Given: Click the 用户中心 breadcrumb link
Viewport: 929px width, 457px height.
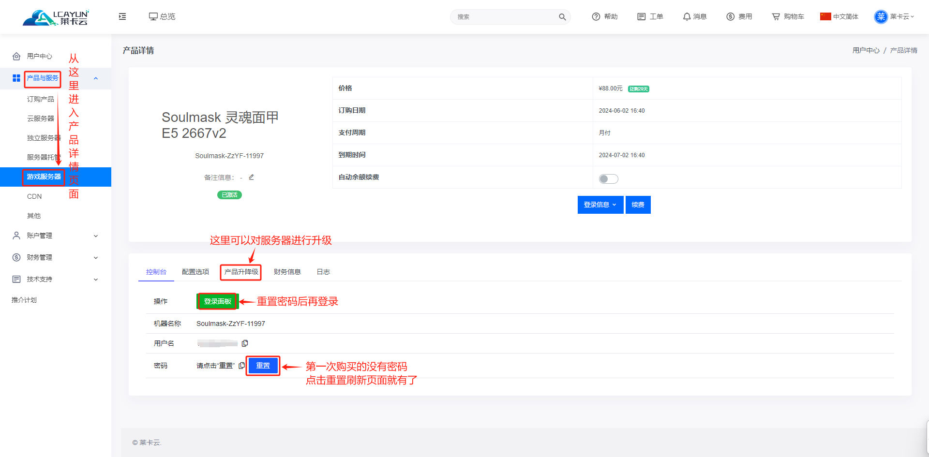Looking at the screenshot, I should click(866, 50).
